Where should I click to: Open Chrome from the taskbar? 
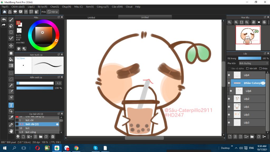click(x=76, y=148)
